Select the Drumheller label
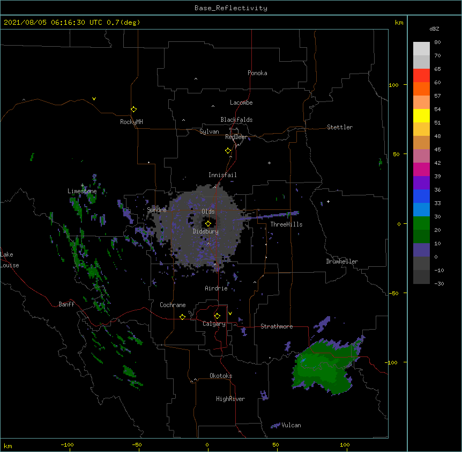Screen dimensions: 462x452 pyautogui.click(x=342, y=261)
